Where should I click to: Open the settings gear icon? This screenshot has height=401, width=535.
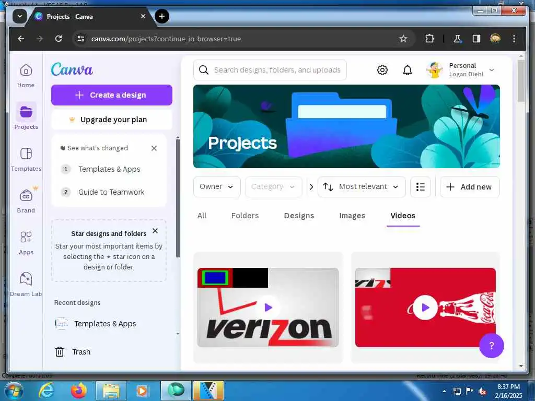382,70
